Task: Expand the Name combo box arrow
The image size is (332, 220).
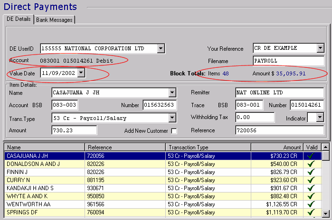Action: point(172,92)
